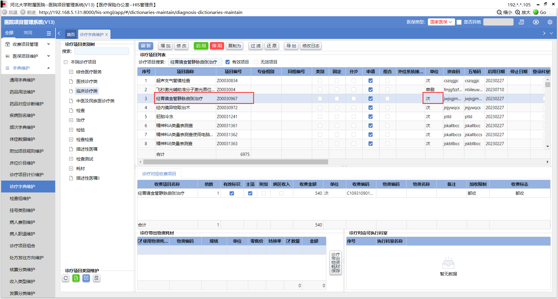The image size is (558, 299).
Task: Click the zoom in magnifier icon
Action: tap(518, 12)
